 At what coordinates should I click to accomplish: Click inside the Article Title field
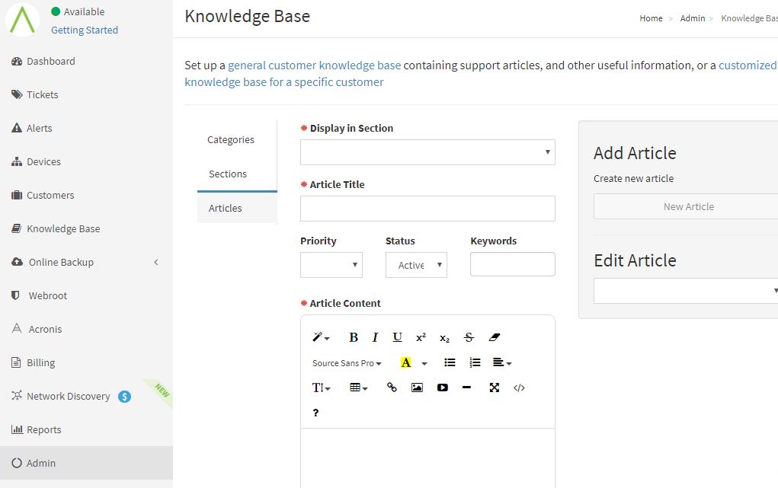[427, 208]
